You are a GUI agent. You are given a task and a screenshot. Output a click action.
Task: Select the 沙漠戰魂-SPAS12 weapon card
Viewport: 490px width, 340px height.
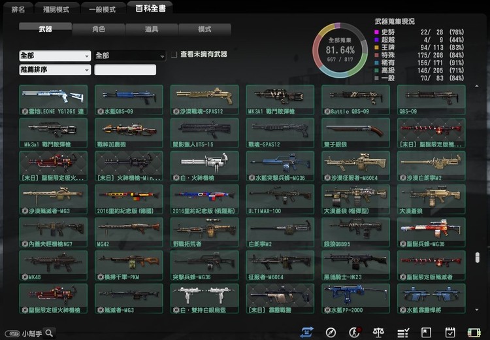pos(204,100)
